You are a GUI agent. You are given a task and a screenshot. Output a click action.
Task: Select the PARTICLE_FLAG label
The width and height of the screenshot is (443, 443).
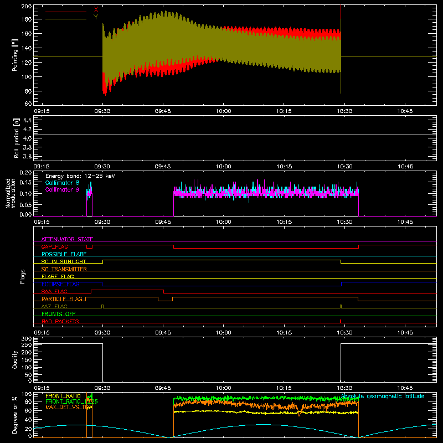click(62, 298)
